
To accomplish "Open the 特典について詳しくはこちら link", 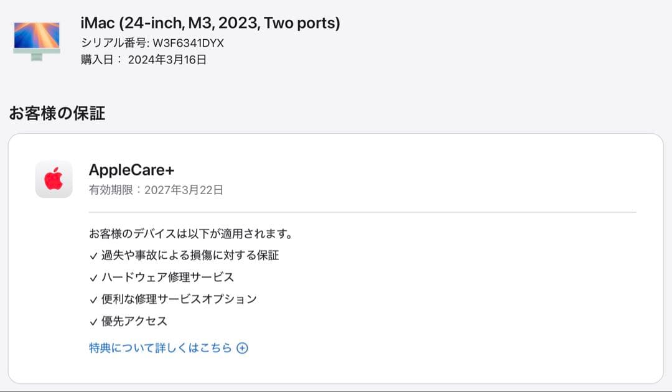I will (x=160, y=348).
